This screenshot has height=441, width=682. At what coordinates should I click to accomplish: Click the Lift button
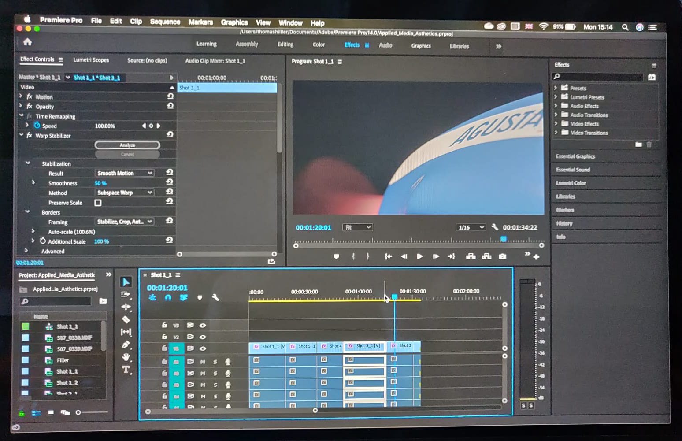(471, 256)
